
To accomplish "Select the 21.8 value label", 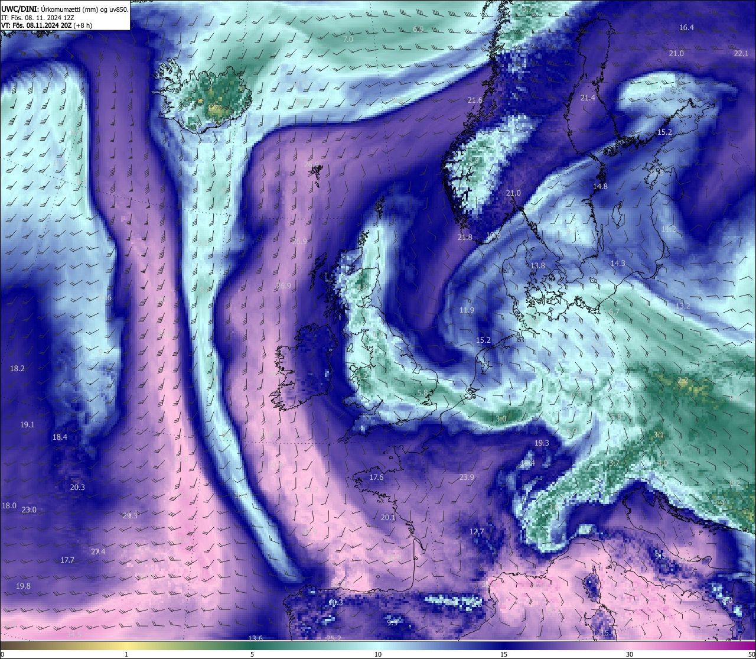I will pos(465,237).
